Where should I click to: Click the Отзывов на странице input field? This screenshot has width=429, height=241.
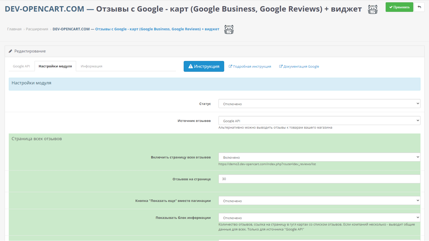pyautogui.click(x=319, y=179)
